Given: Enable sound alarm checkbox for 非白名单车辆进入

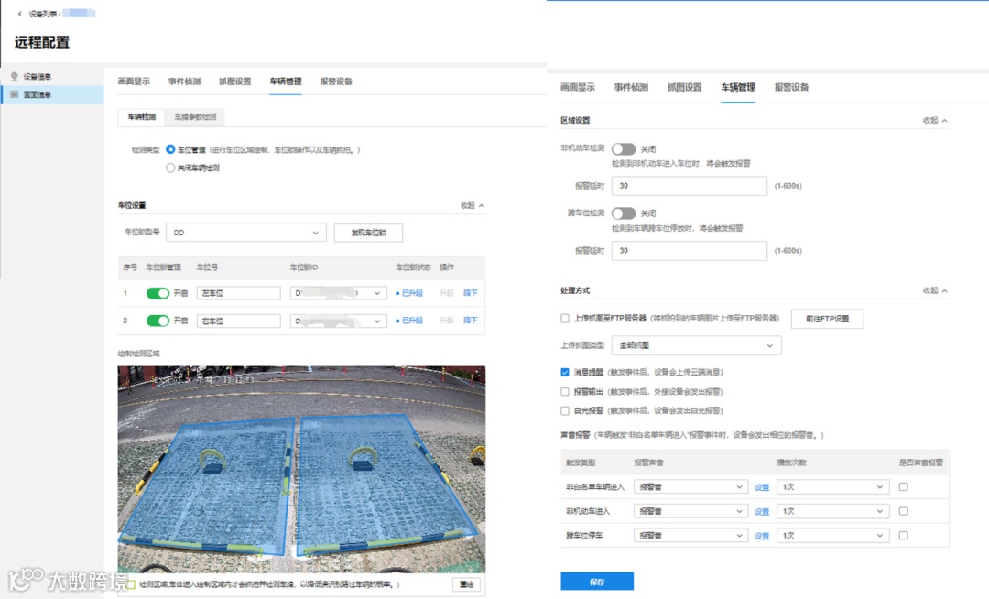Looking at the screenshot, I should pyautogui.click(x=903, y=486).
